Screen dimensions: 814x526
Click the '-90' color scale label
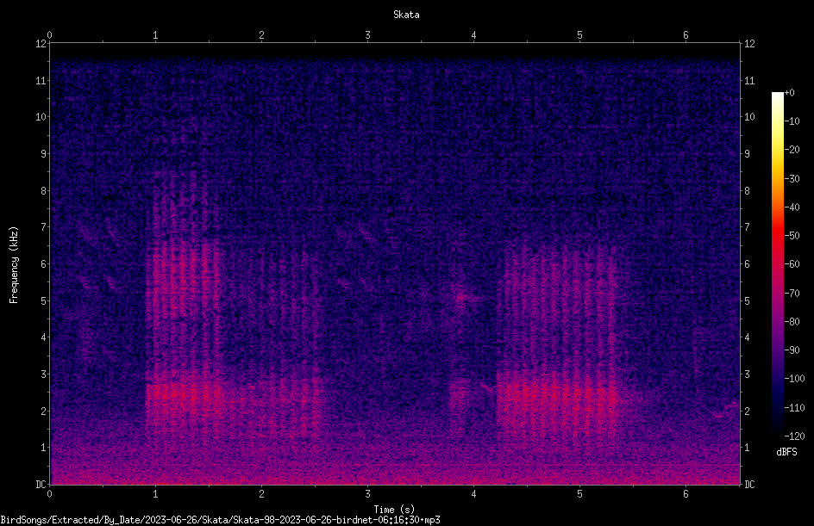click(792, 350)
